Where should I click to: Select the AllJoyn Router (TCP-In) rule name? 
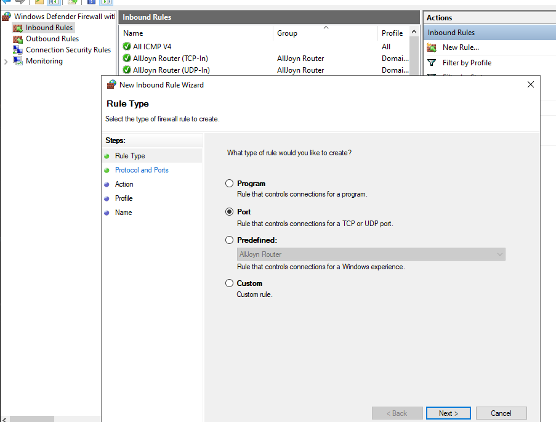170,58
